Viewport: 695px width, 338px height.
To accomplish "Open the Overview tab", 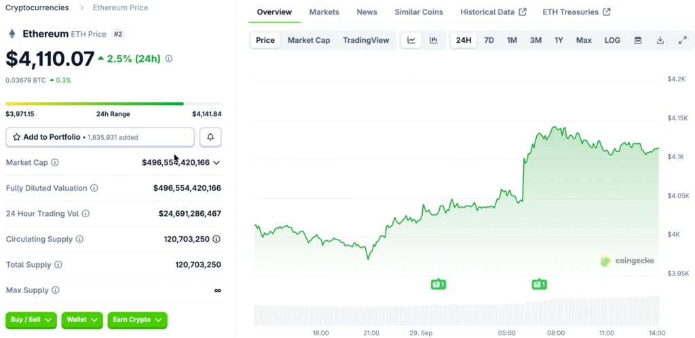I will (x=274, y=12).
